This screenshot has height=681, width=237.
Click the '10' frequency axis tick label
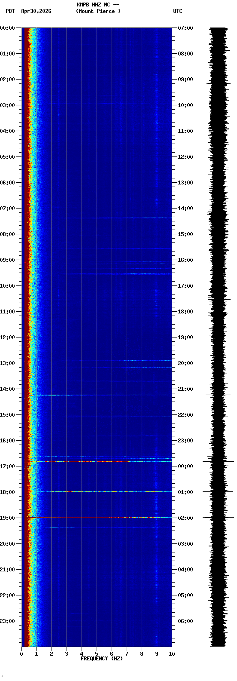(172, 654)
